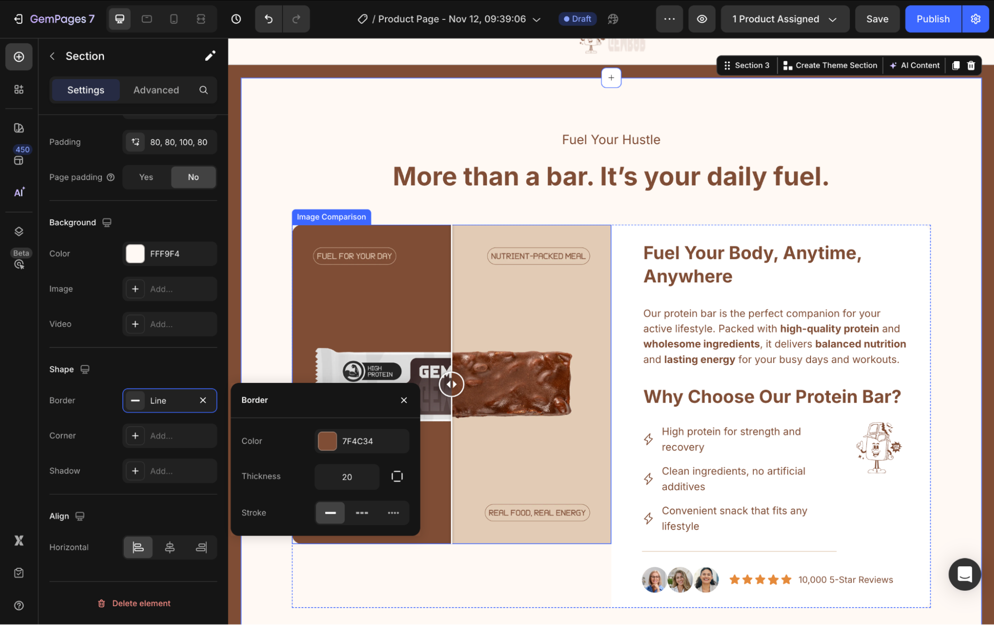Open the layers panel icon
994x625 pixels.
pyautogui.click(x=19, y=231)
